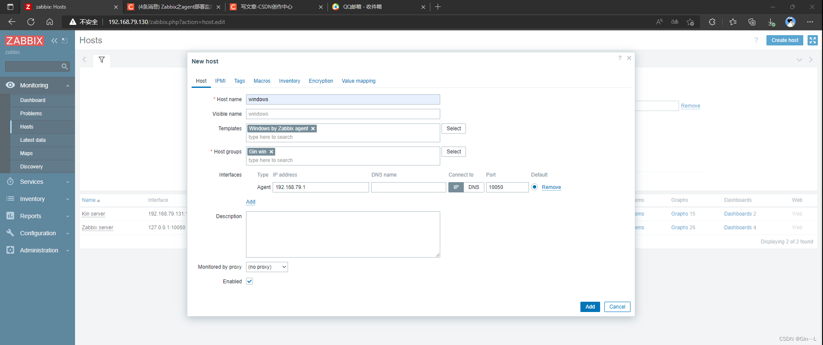The width and height of the screenshot is (823, 345).
Task: Expand the Configuration menu section
Action: click(38, 233)
